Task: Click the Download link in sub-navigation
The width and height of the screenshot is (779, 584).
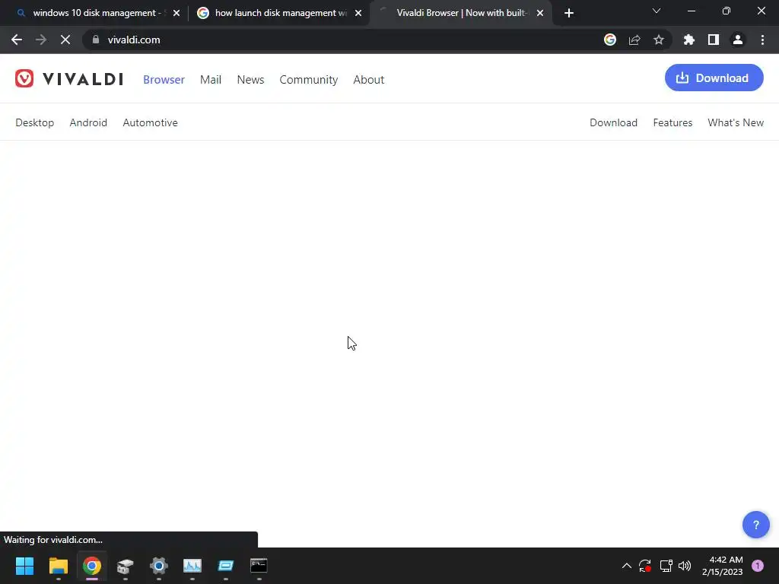Action: click(x=614, y=122)
